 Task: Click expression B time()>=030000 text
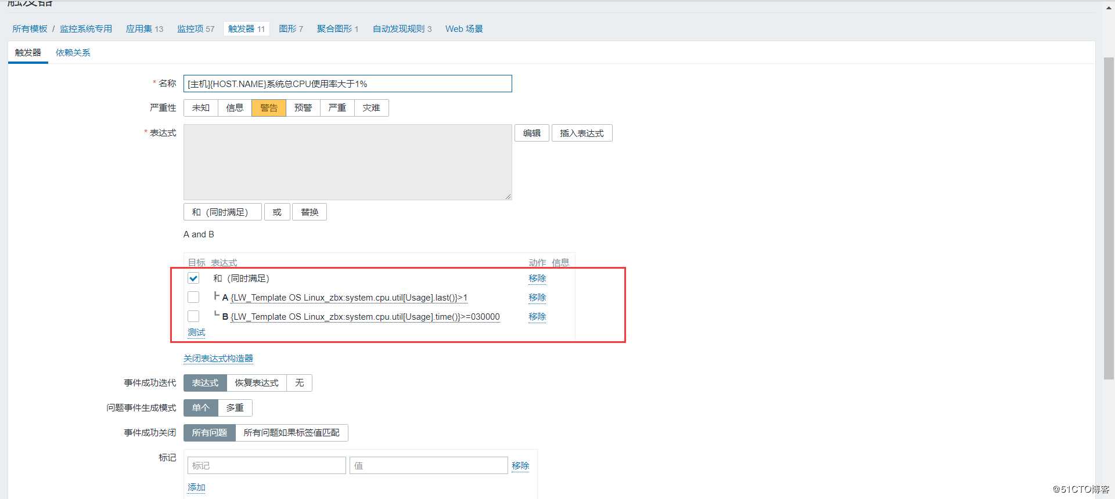[365, 317]
